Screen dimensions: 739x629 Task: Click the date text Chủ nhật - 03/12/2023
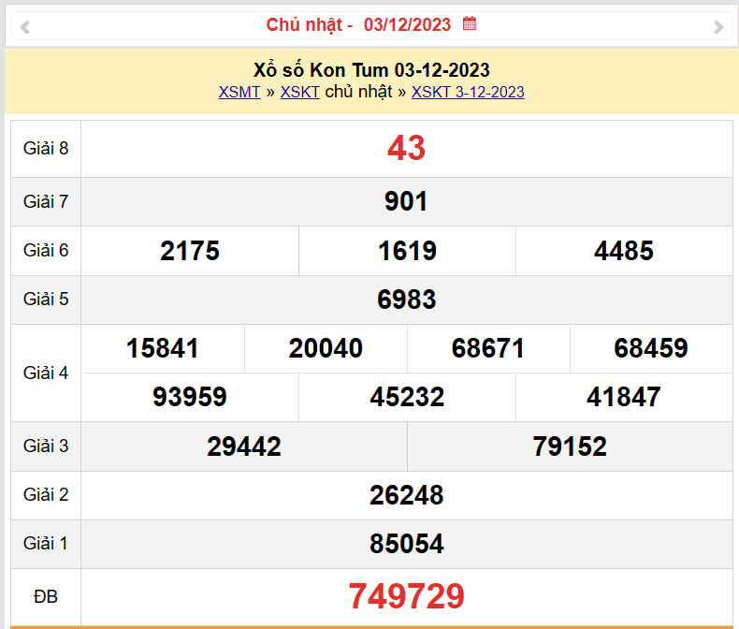(x=358, y=24)
